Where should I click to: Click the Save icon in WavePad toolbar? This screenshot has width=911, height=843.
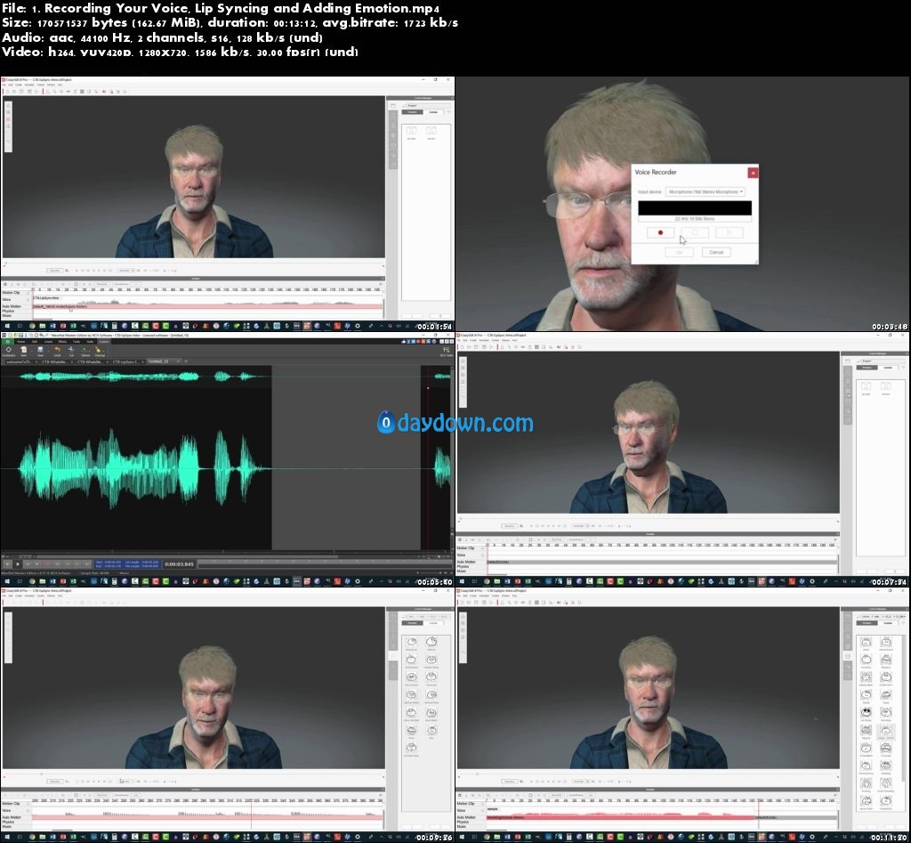pyautogui.click(x=41, y=351)
